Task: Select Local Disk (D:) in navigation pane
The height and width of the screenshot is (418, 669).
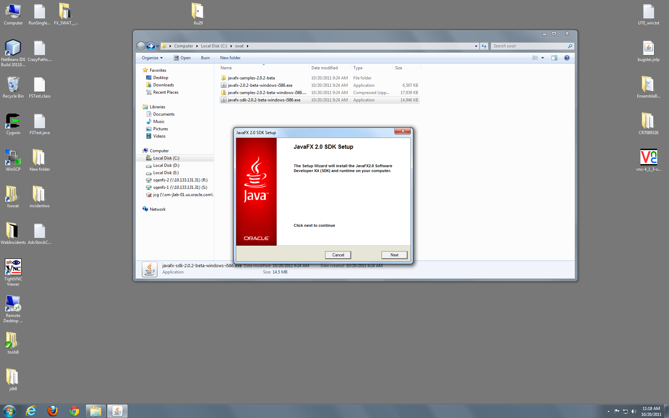Action: (166, 165)
